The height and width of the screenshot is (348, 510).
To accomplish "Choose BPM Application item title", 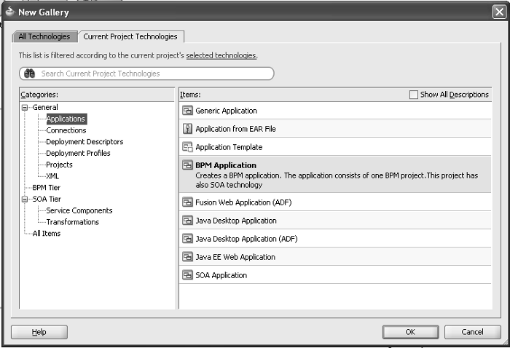I will click(226, 165).
